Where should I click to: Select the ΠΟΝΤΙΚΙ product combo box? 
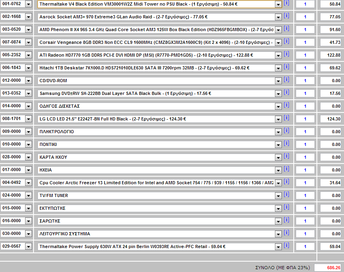coord(160,145)
